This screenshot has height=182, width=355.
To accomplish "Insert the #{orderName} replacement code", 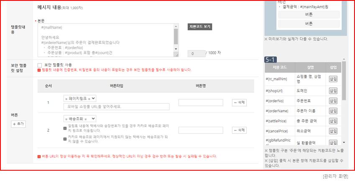I will click(333, 111).
